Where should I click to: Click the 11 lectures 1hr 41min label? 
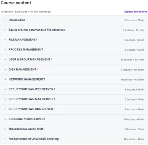pos(132,60)
